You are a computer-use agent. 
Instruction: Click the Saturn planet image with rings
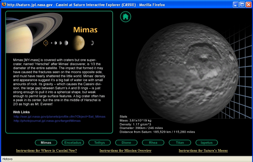coord(34,33)
